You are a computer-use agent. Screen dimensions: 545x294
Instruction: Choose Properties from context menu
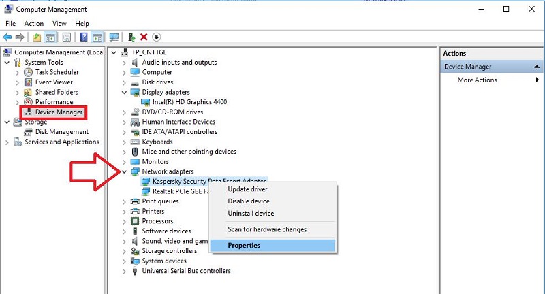[x=273, y=246]
